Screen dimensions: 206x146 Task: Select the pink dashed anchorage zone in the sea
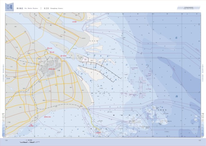[145, 82]
